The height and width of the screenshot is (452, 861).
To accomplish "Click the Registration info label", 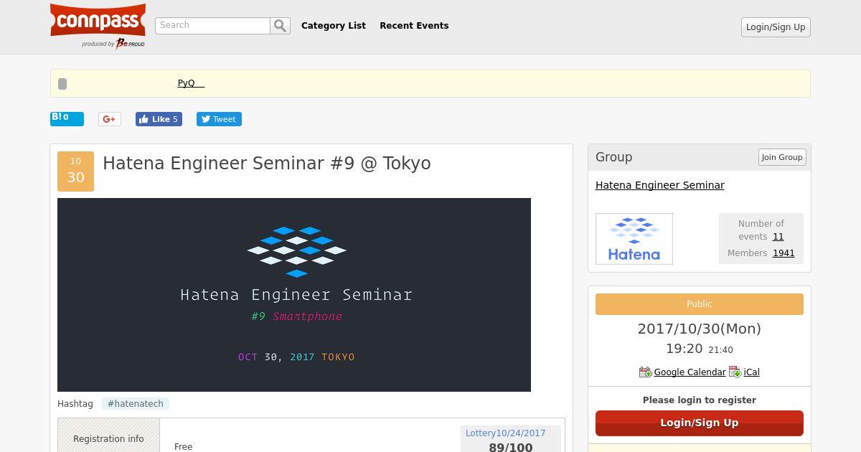I will pyautogui.click(x=108, y=439).
